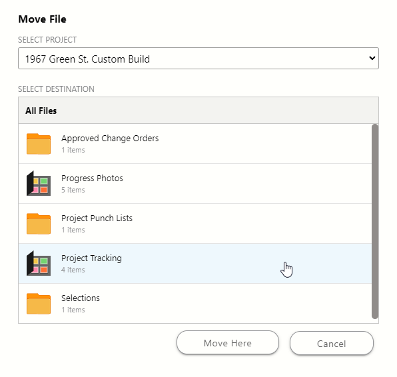Pick the Selections folder name
Viewport: 397px width, 377px height.
(x=81, y=298)
